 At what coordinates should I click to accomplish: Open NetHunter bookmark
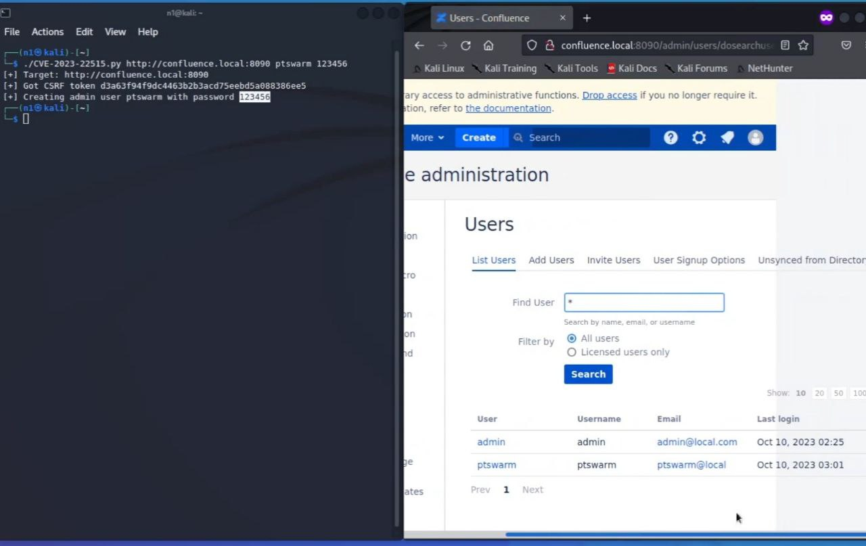click(765, 68)
